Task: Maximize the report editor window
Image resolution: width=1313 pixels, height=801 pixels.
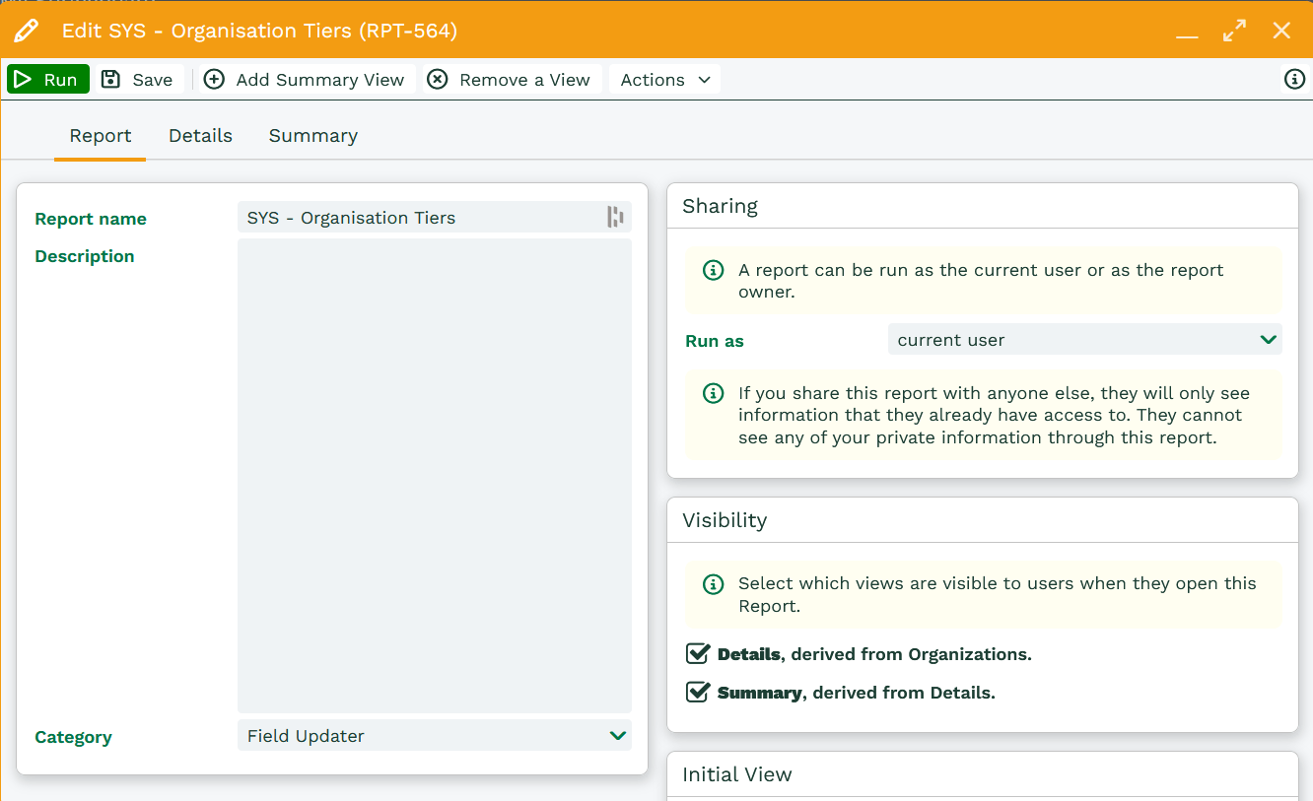Action: coord(1234,31)
